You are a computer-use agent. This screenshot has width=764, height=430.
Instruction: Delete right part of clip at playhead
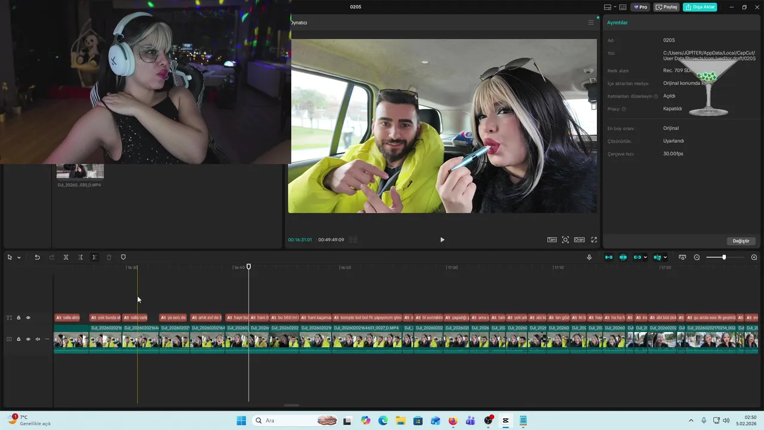click(x=94, y=257)
